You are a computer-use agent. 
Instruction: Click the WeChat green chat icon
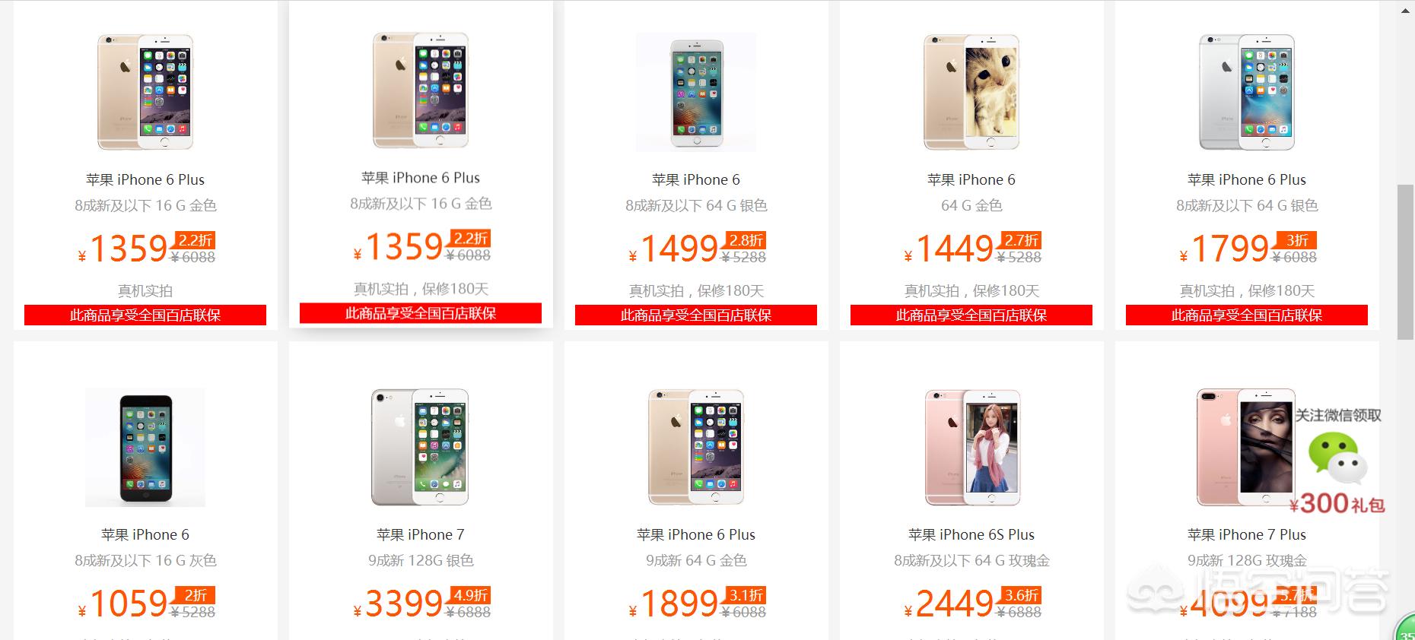(x=1337, y=458)
